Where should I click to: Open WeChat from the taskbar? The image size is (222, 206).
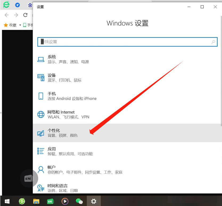pos(79,201)
